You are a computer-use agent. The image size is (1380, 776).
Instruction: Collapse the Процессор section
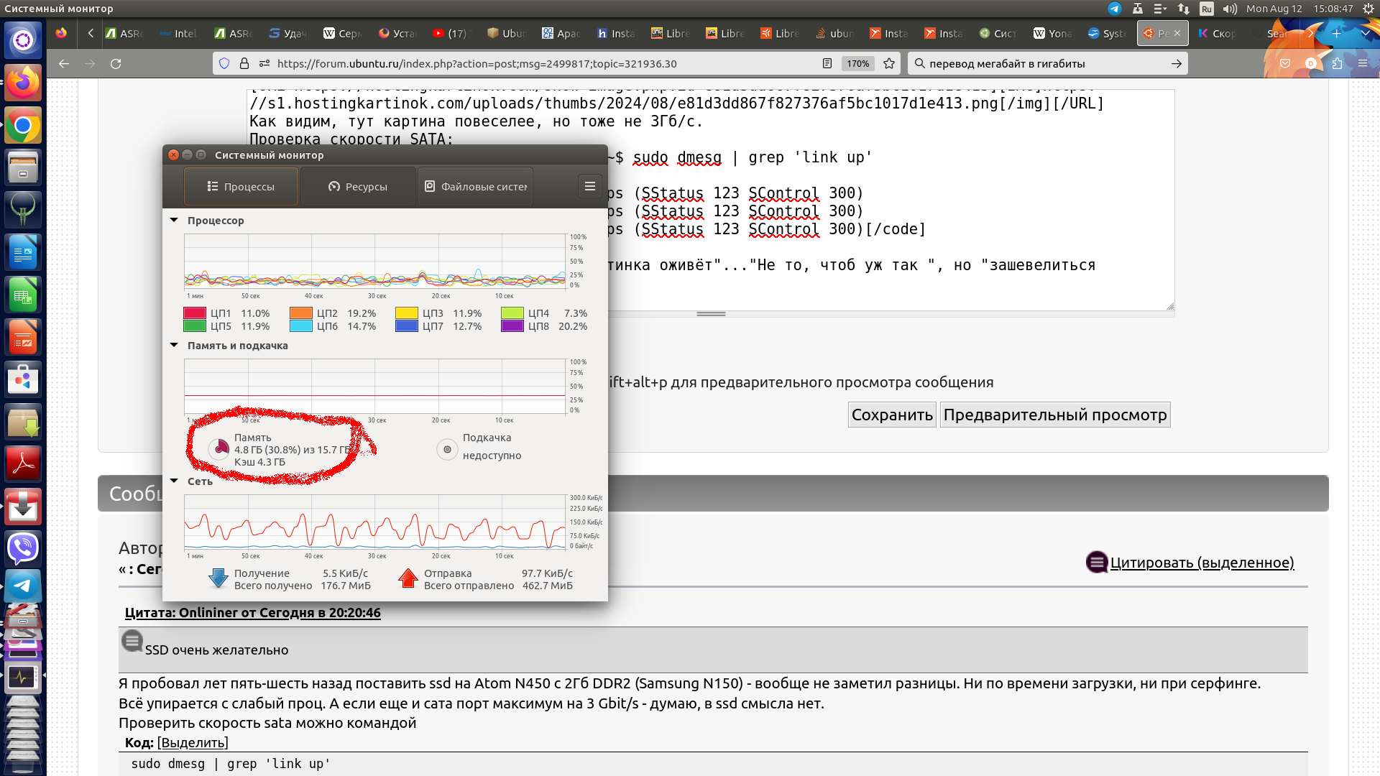[174, 221]
